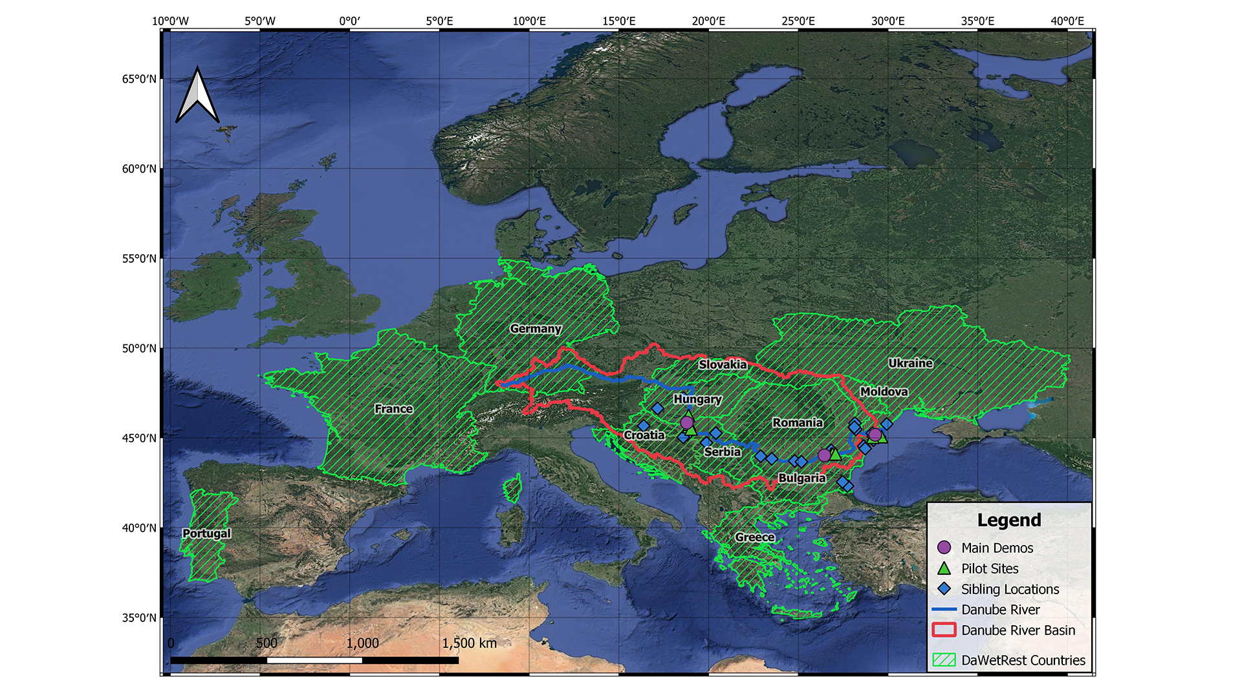Click the purple Main Demos legend circle
The width and height of the screenshot is (1242, 699).
944,548
